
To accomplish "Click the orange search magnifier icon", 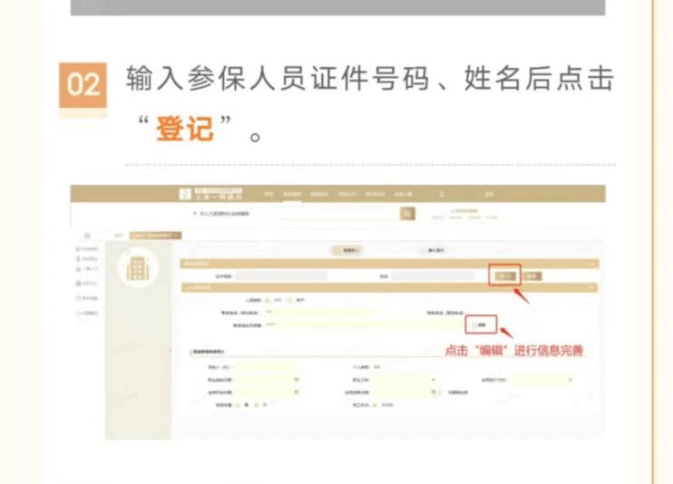I will [x=407, y=213].
